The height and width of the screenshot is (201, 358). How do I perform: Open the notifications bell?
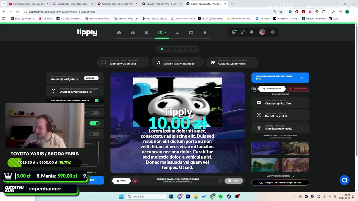pos(252,32)
